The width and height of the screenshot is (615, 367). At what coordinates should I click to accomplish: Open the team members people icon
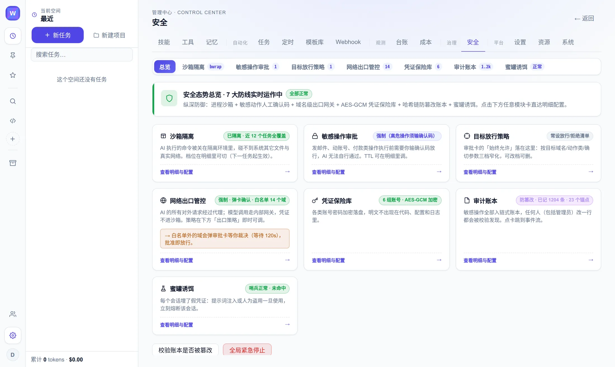pos(13,314)
